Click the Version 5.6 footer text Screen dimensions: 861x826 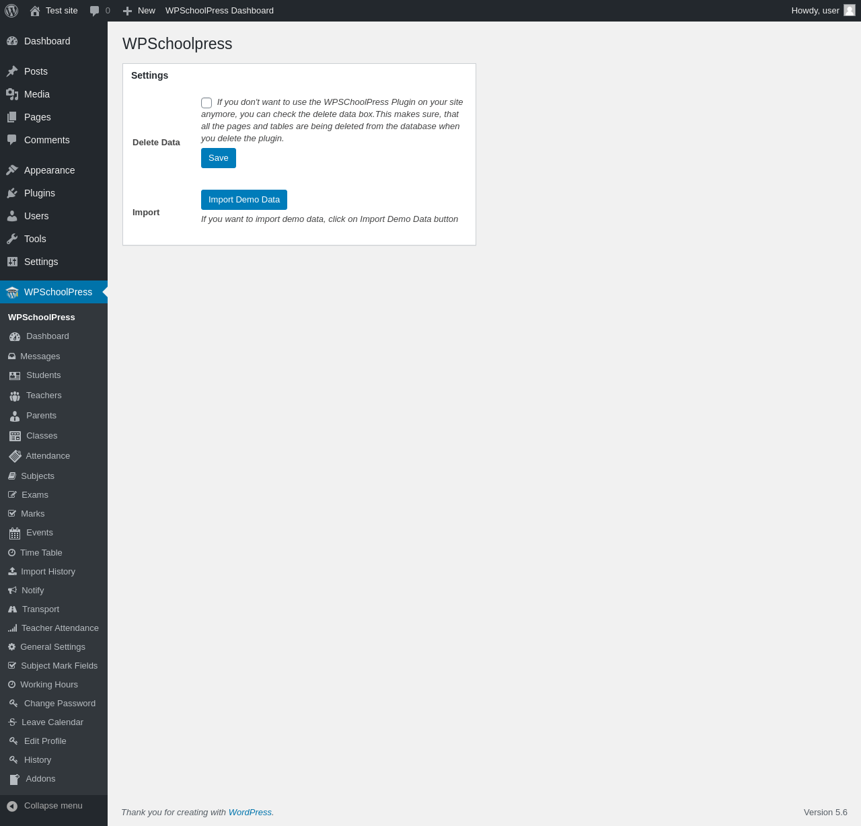click(825, 813)
